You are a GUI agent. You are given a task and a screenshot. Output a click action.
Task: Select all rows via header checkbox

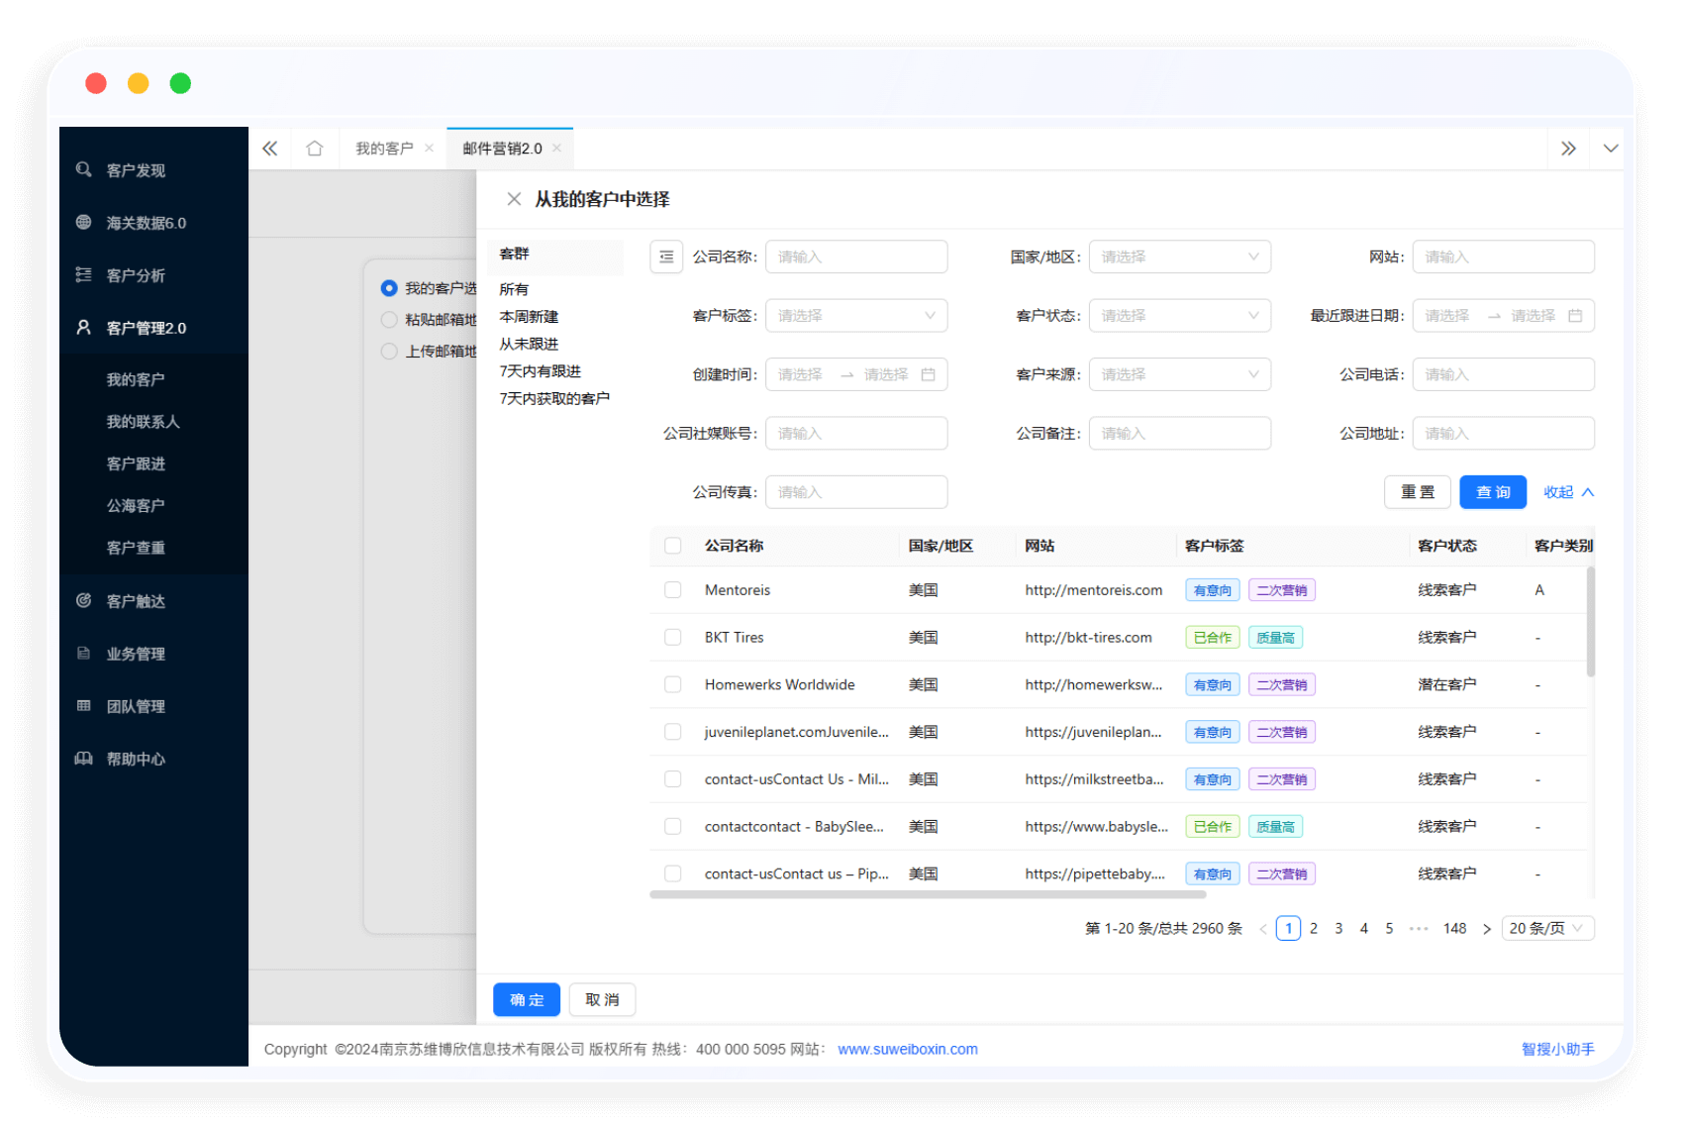pos(673,546)
